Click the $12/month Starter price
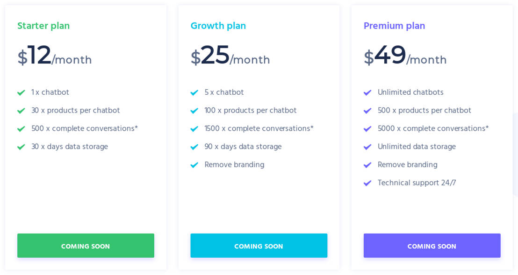 point(55,56)
